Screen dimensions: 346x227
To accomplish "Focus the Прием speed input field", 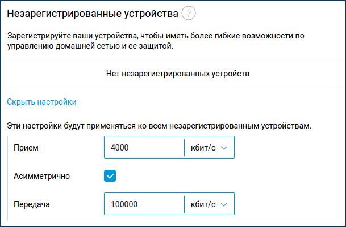I will click(x=144, y=147).
